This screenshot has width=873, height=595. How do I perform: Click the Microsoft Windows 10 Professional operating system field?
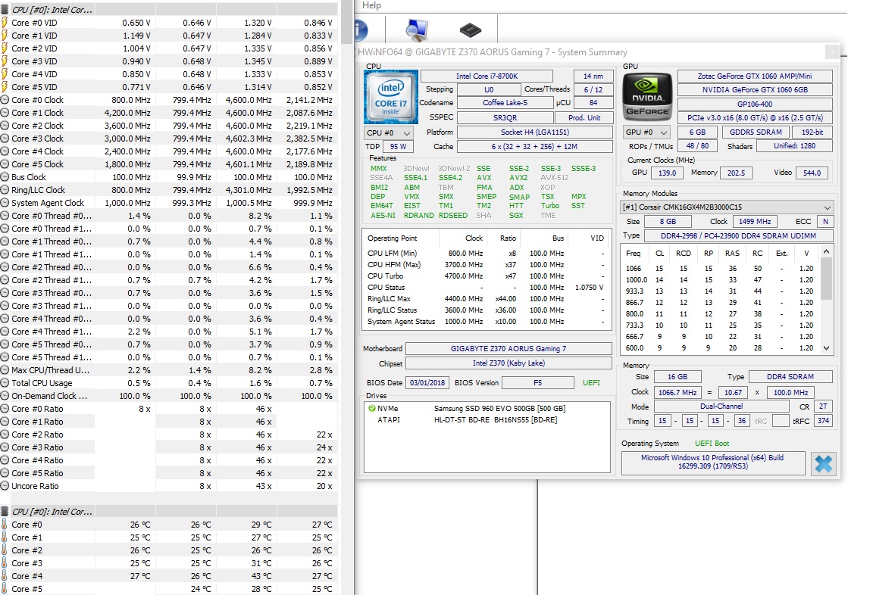click(x=713, y=462)
